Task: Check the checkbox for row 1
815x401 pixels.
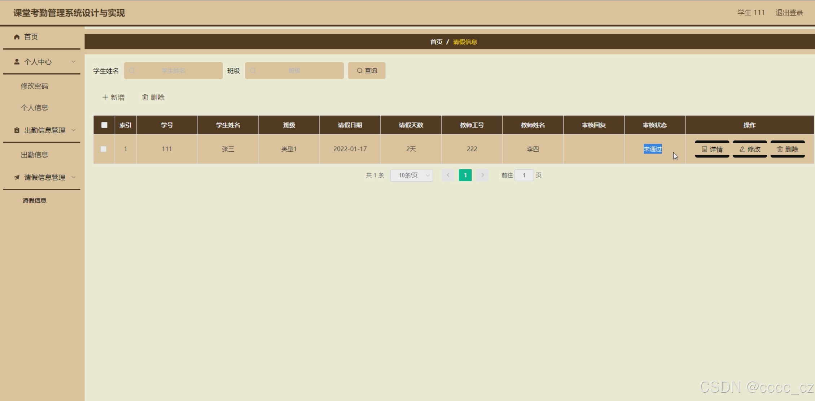Action: [104, 149]
